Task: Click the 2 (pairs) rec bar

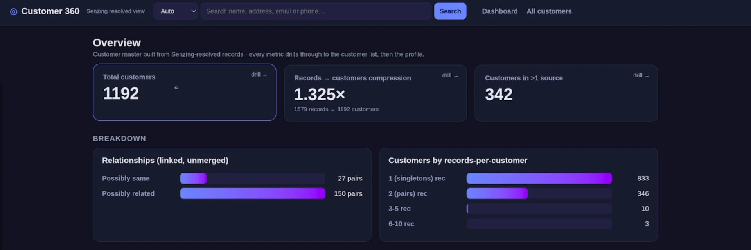Action: 539,194
